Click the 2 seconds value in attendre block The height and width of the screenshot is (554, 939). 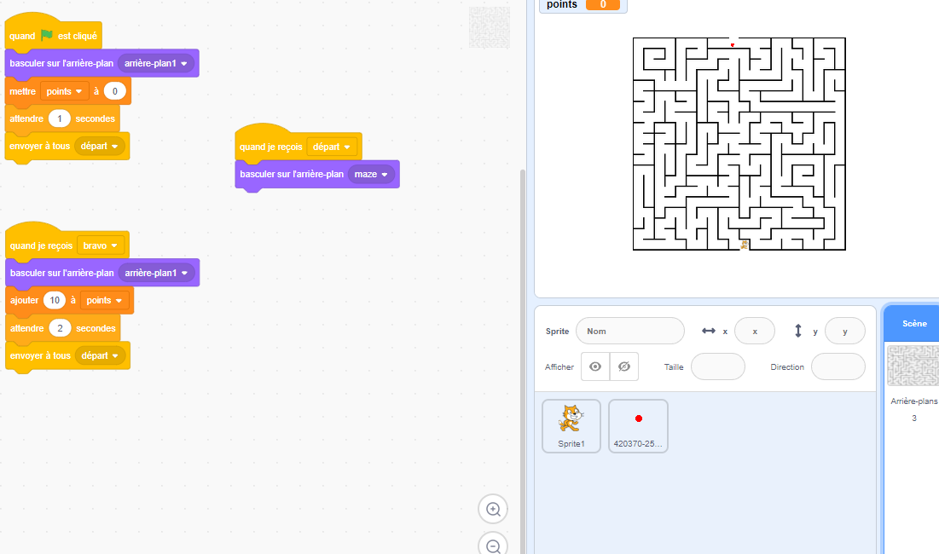click(60, 328)
